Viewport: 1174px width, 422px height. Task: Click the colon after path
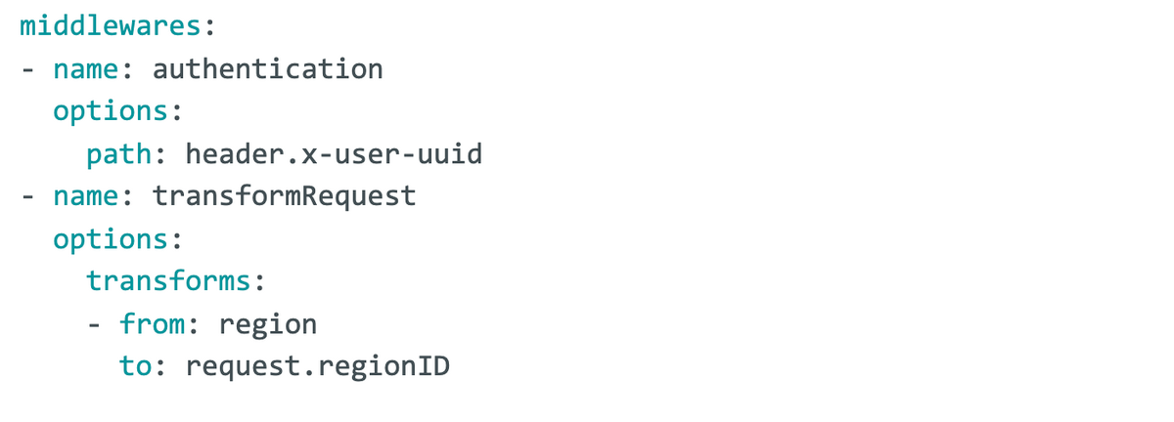[x=160, y=155]
